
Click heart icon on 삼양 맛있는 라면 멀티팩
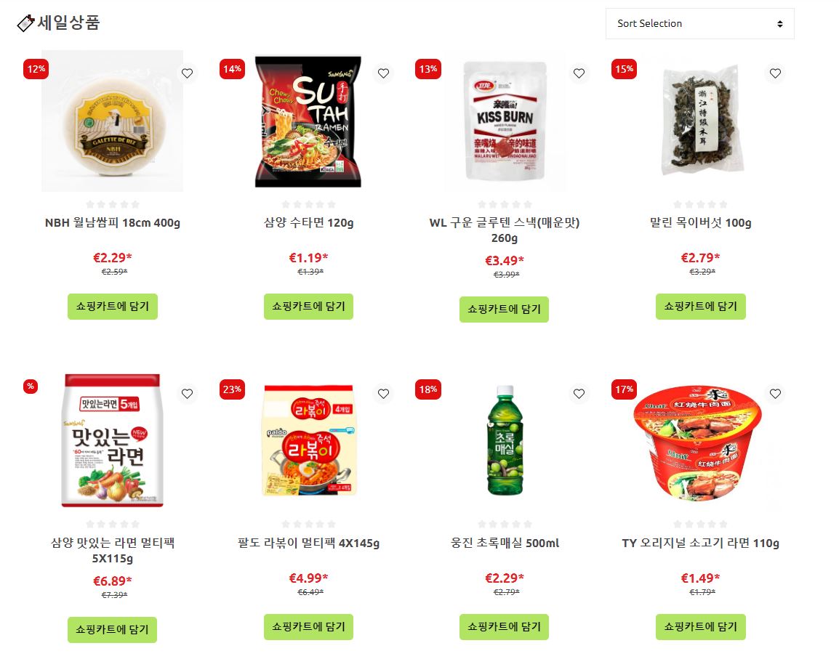coord(187,394)
